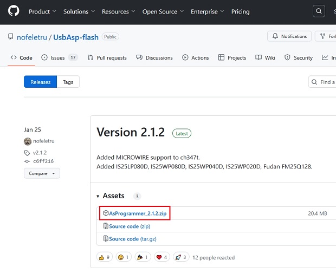The image size is (336, 273).
Task: Open the Version 2.1.2 release title
Action: [x=131, y=132]
